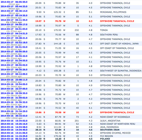Click the depth value 232 in Tonga row
Screen dimensions: 142x140
[x=77, y=30]
